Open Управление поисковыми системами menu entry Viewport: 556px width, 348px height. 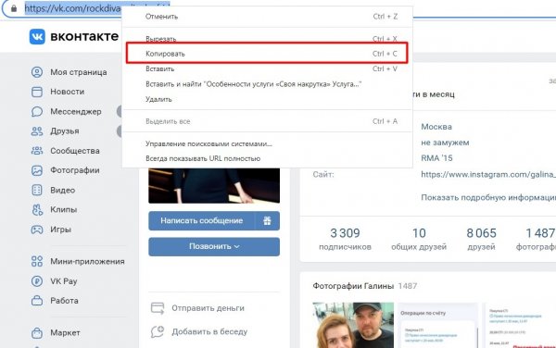268,143
